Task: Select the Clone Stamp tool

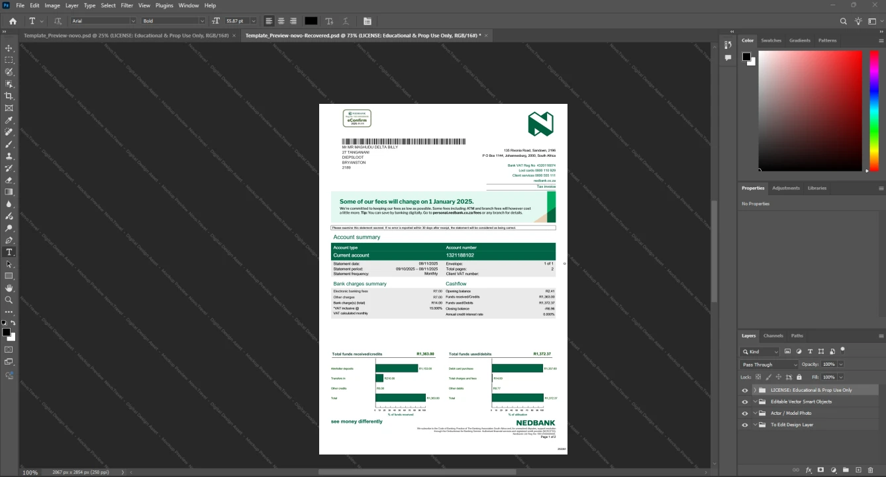Action: click(x=9, y=156)
